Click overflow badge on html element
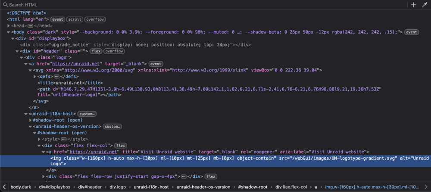The image size is (431, 192). 95,19
